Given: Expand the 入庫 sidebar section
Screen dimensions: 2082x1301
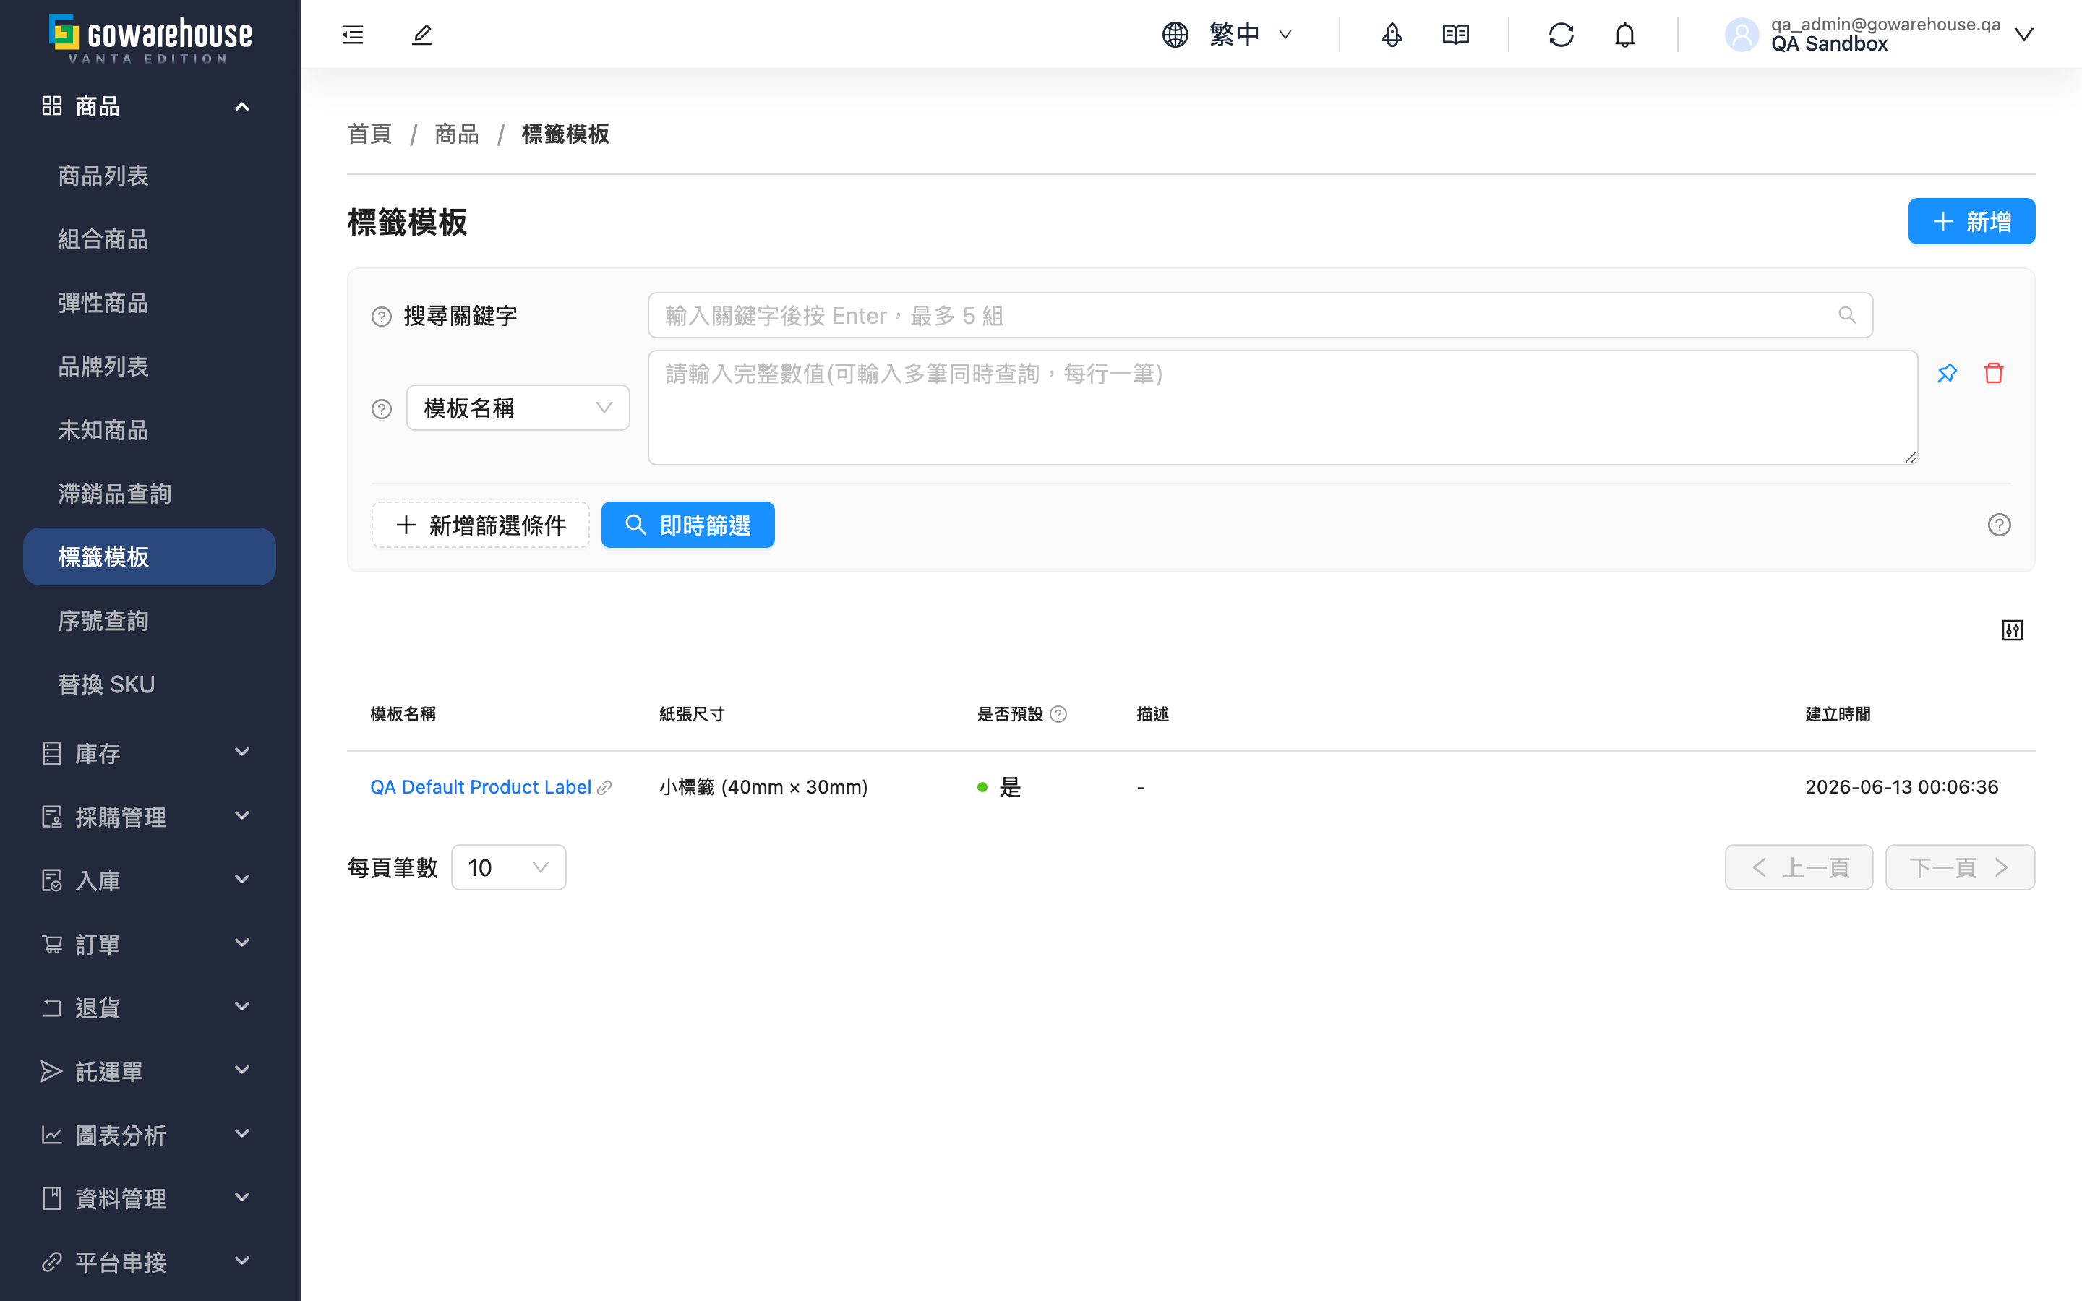Looking at the screenshot, I should [150, 880].
